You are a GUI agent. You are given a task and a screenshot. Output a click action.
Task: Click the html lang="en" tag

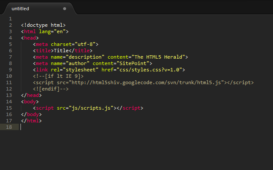tap(45, 31)
